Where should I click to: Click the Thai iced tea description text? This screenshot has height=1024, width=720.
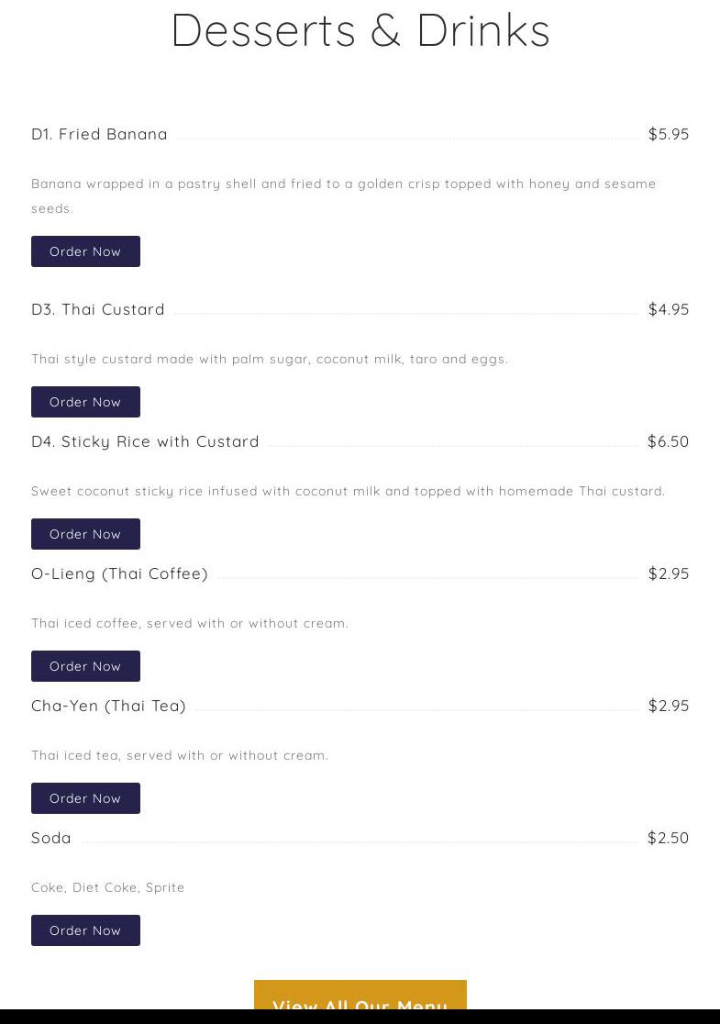(x=180, y=755)
